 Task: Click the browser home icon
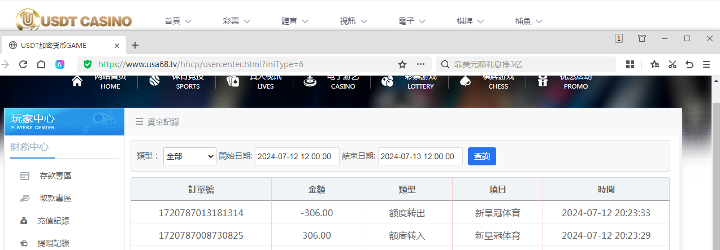tap(41, 64)
